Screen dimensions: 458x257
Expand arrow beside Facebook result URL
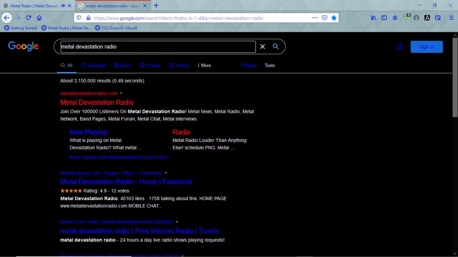166,173
